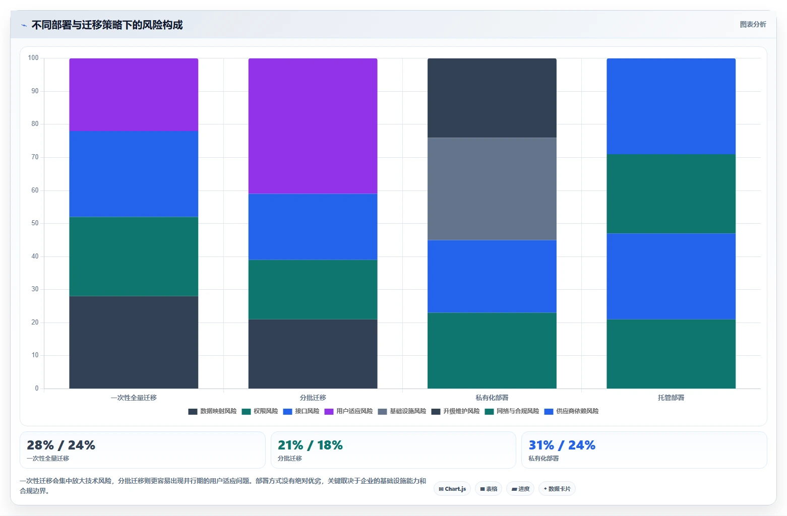Toggle the 供应商依赖风险 legend item

point(571,411)
